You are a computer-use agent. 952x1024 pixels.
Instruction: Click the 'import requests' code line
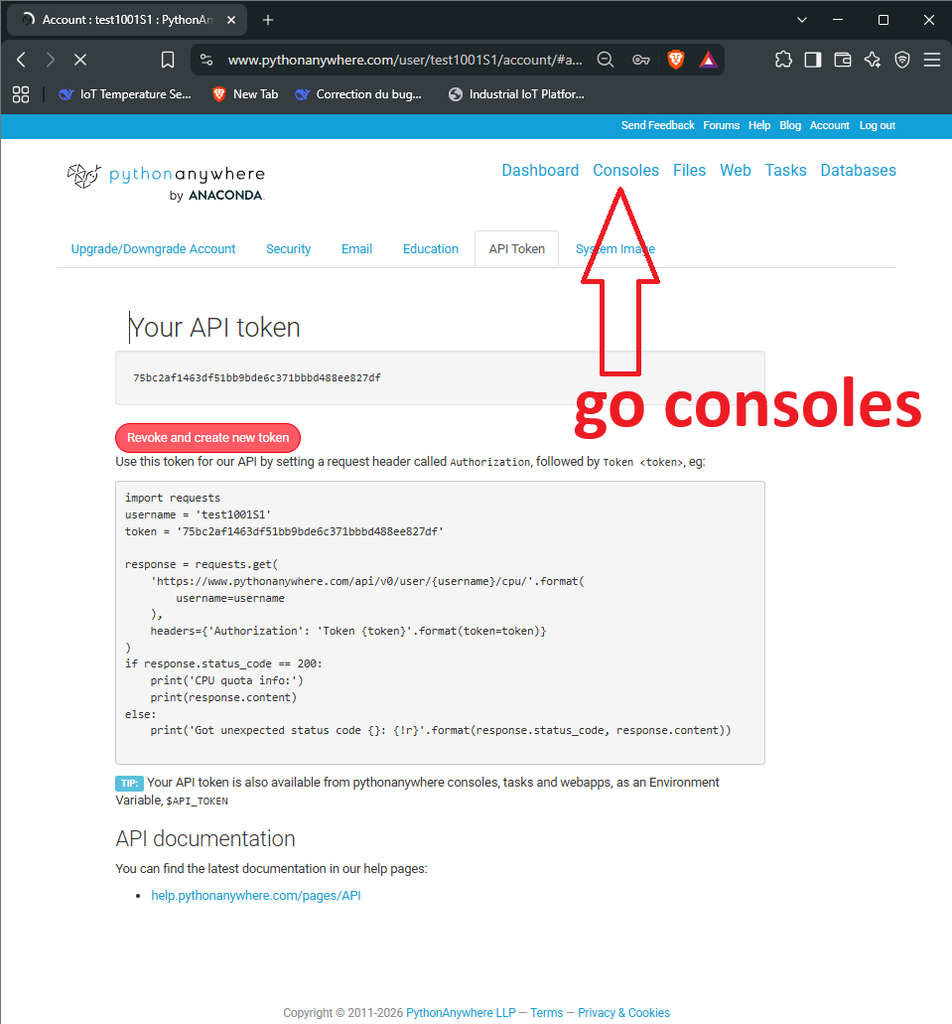[173, 498]
